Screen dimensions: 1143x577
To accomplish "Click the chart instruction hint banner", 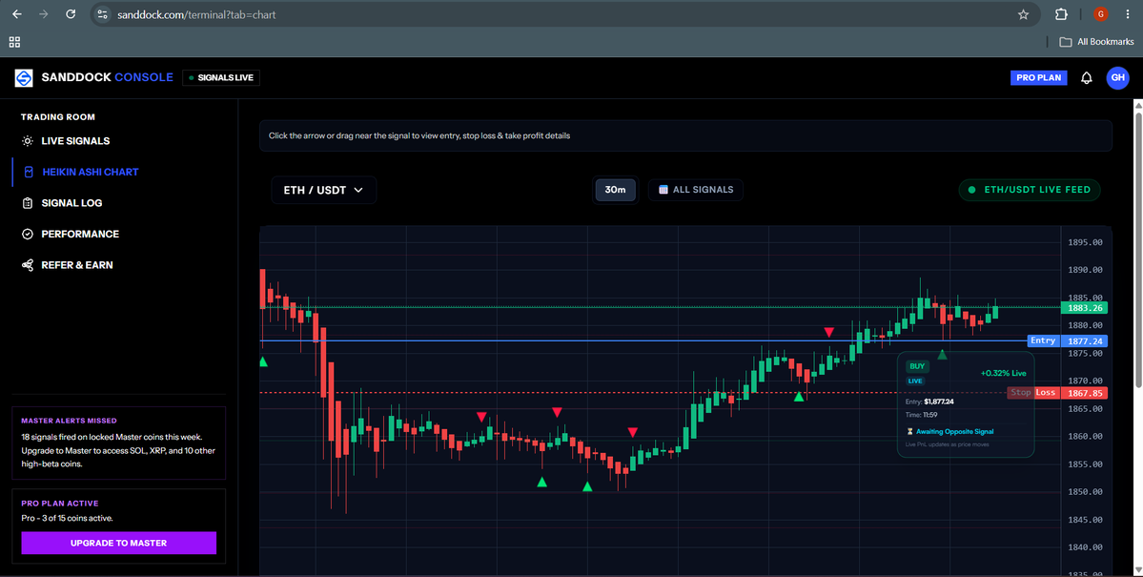I will pyautogui.click(x=686, y=135).
